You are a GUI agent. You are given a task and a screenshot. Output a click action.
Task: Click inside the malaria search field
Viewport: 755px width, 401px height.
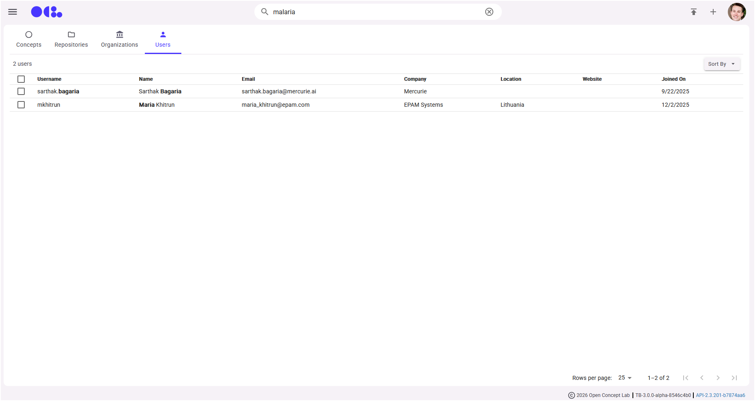[x=373, y=12]
